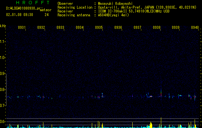Viewport: 202px width, 128px height.
Task: Click the date stamp 02.01.08 09:30
Action: (20, 15)
